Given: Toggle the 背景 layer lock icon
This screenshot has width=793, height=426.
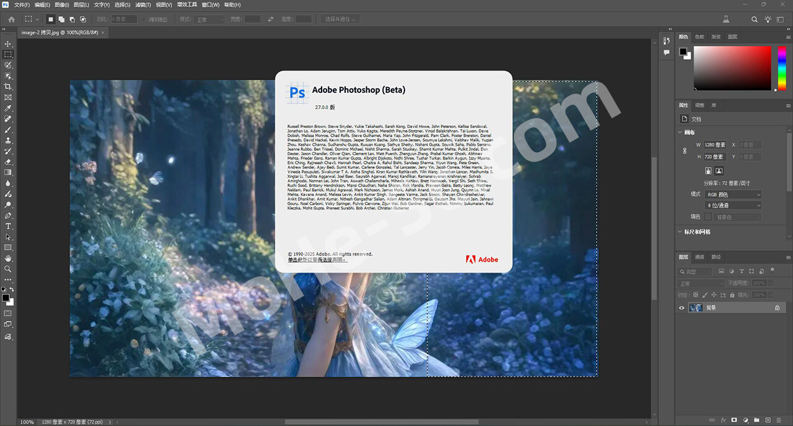Looking at the screenshot, I should tap(778, 308).
